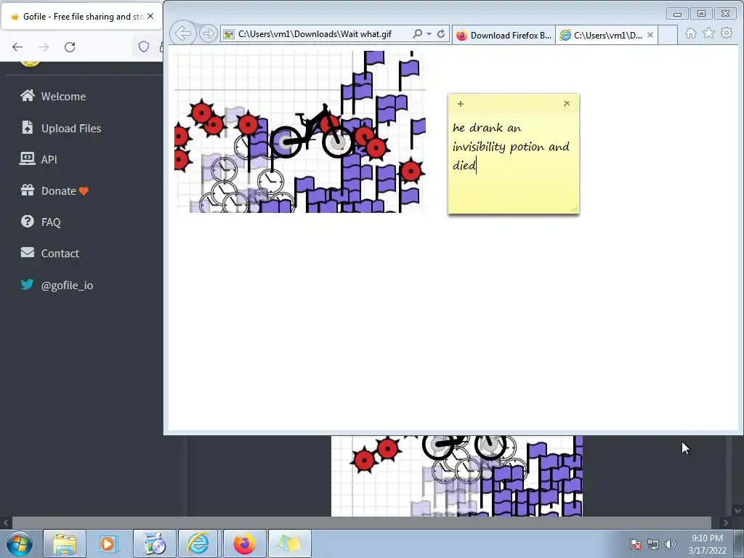Open IE Favorites star icon

[709, 33]
